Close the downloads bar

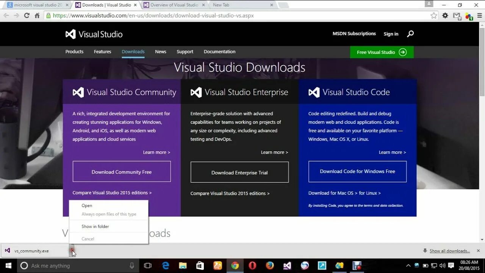pyautogui.click(x=478, y=251)
